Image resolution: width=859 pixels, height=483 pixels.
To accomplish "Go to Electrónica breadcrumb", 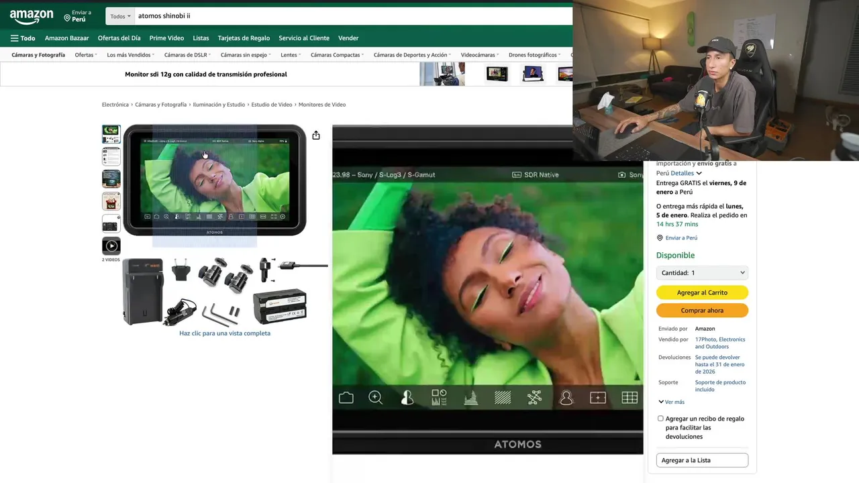I will click(115, 105).
